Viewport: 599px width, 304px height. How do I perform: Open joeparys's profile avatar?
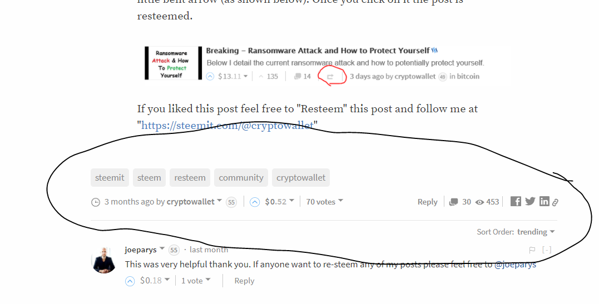tap(104, 260)
